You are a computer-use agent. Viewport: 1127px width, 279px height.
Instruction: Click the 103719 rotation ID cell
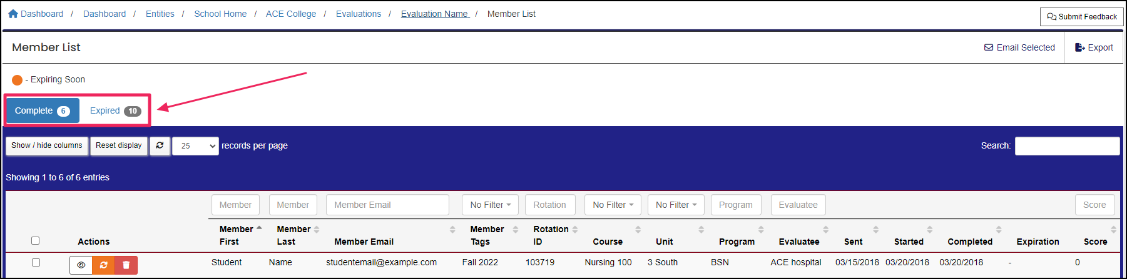click(540, 262)
